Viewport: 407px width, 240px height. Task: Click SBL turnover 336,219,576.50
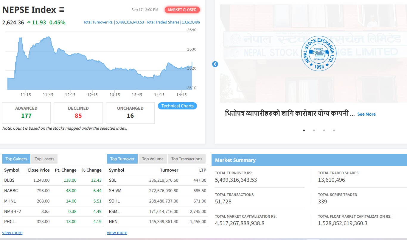click(x=164, y=180)
